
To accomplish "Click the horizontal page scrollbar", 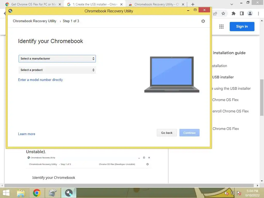I will (x=129, y=186).
